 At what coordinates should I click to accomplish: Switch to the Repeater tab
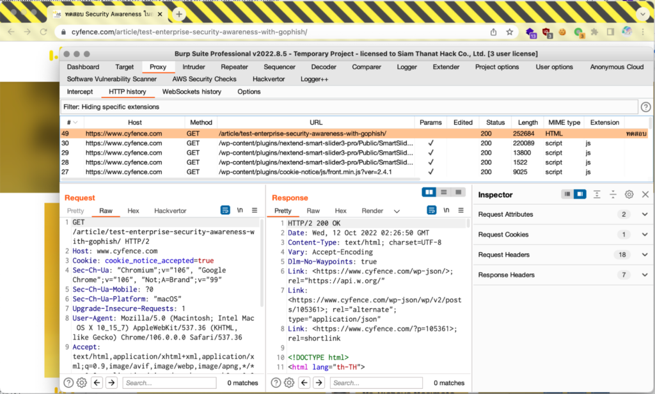pyautogui.click(x=234, y=67)
